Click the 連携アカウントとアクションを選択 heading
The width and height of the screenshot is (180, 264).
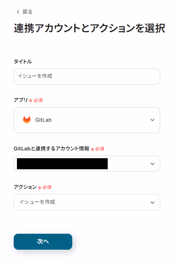90,28
